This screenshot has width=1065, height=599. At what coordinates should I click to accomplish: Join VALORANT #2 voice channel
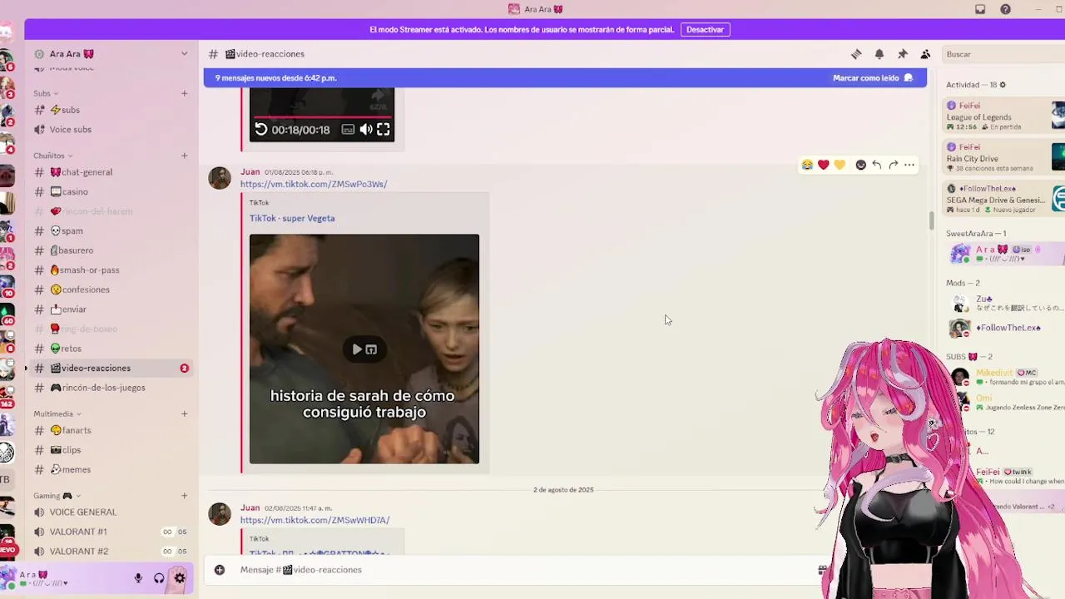click(x=111, y=551)
